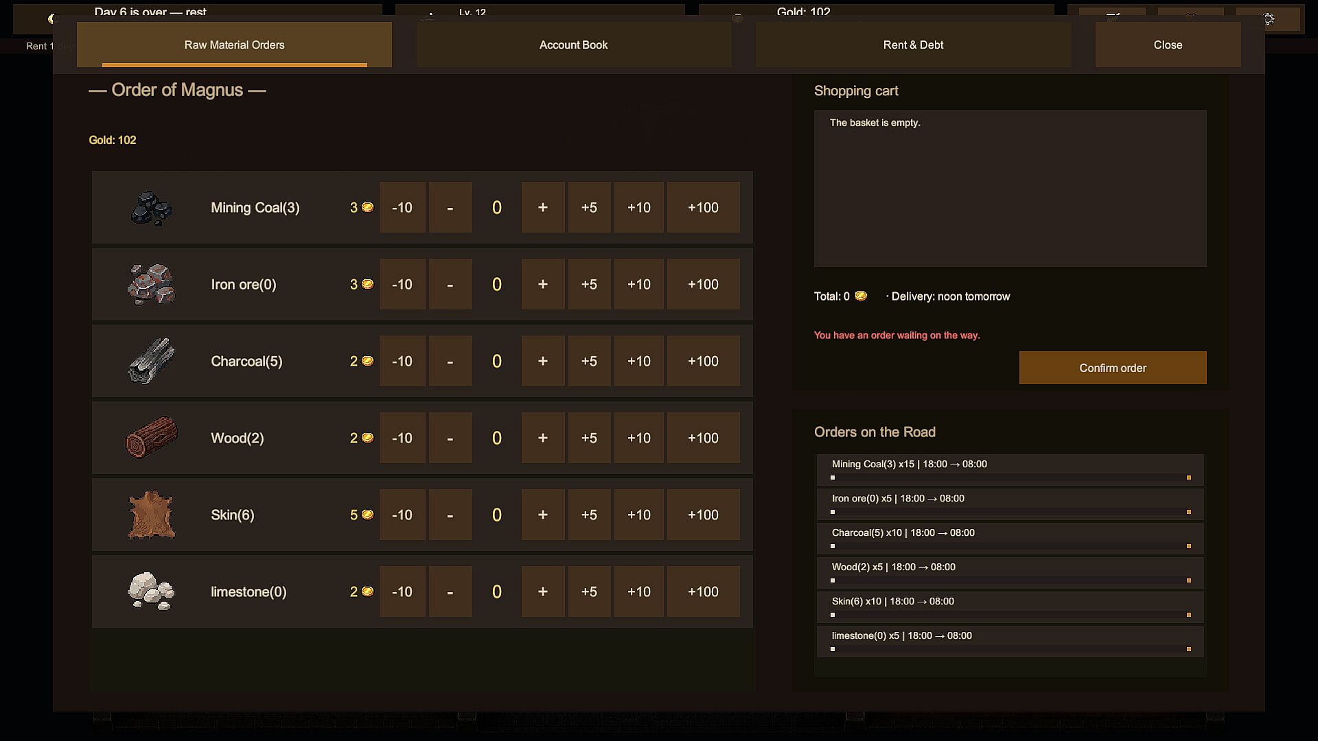Subtract 10 from limestone quantity
Image resolution: width=1318 pixels, height=741 pixels.
point(402,591)
